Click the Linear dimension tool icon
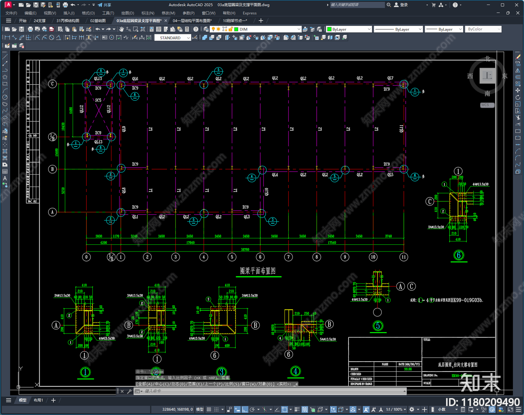Screen dimensions: 524x415 click(7, 38)
